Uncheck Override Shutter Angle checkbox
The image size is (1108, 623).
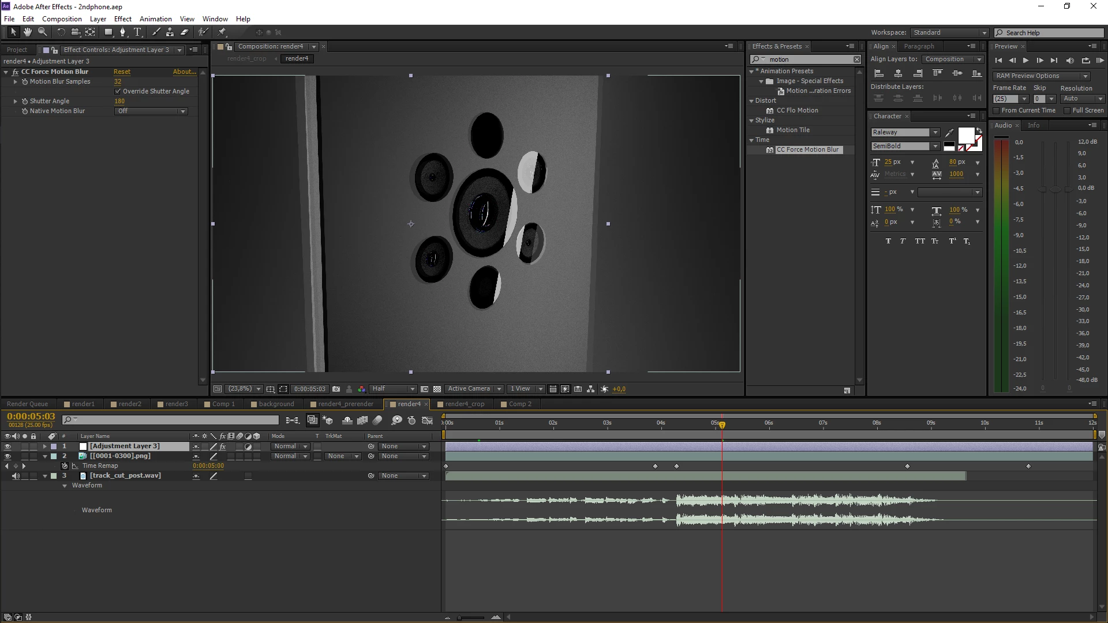118,91
